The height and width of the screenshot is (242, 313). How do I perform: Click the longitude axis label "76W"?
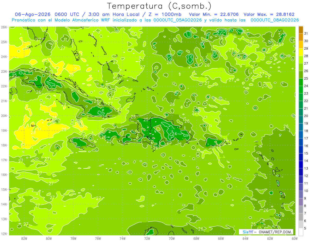pyautogui.click(x=98, y=238)
